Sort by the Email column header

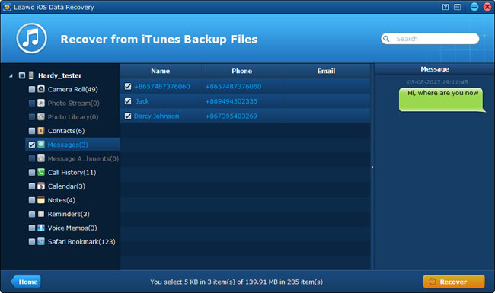[x=326, y=71]
